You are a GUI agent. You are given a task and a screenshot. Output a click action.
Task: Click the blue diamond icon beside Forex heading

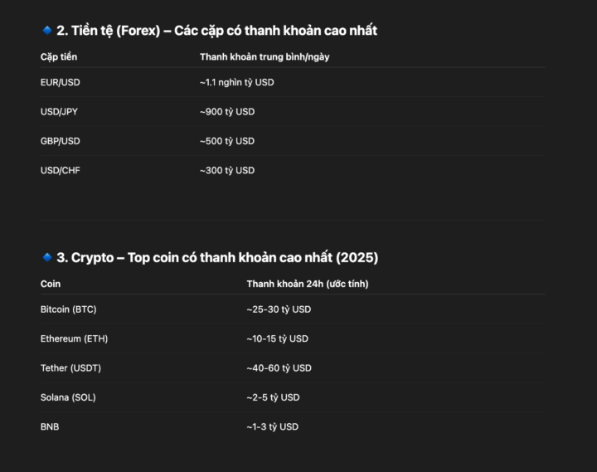point(47,30)
